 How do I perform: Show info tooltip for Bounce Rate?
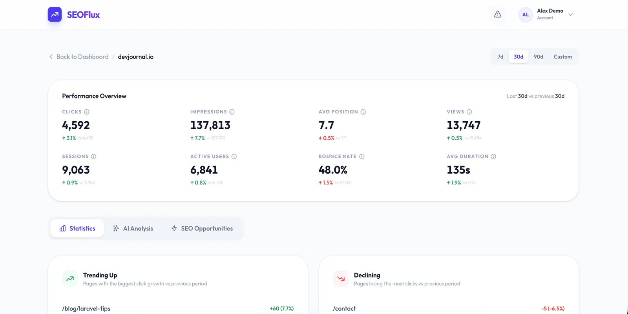pos(362,157)
